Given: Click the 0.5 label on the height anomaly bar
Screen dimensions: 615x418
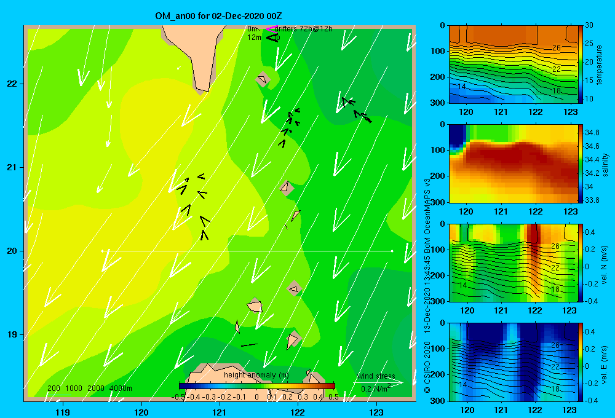Looking at the screenshot, I should [334, 397].
